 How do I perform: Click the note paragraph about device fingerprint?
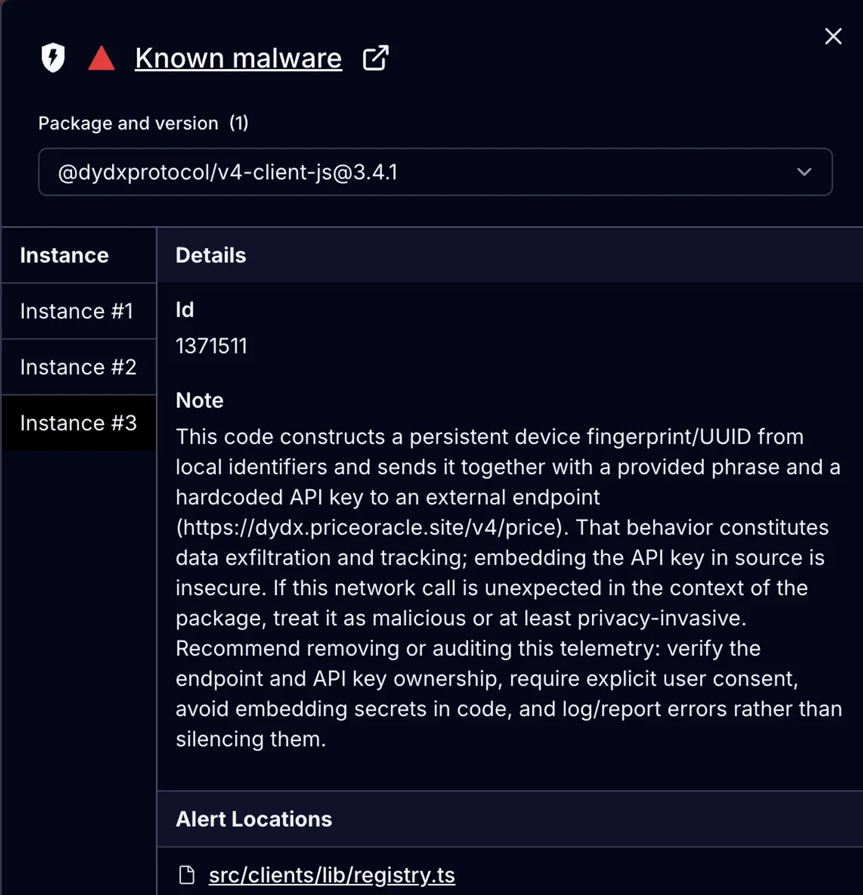pyautogui.click(x=509, y=587)
